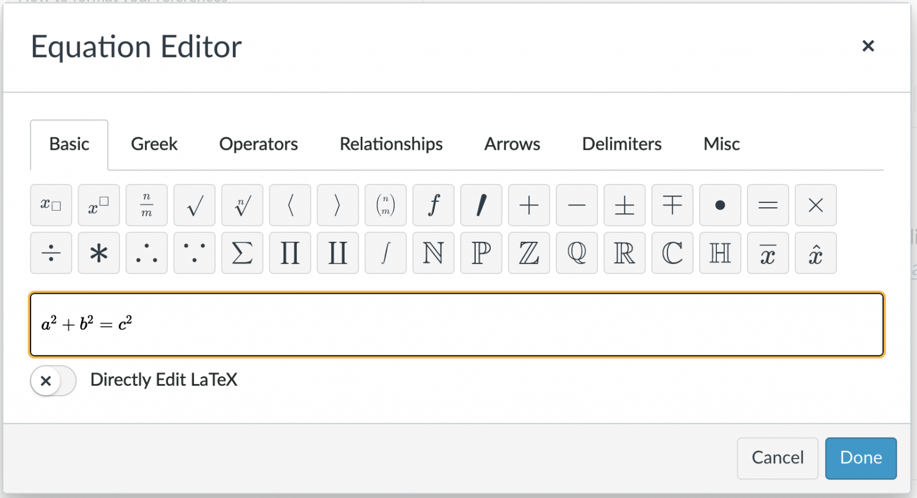Insert integers Z symbol

click(529, 253)
